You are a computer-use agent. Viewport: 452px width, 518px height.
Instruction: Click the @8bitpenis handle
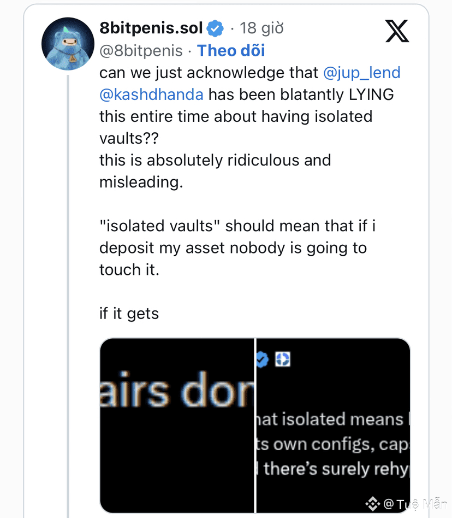point(141,51)
